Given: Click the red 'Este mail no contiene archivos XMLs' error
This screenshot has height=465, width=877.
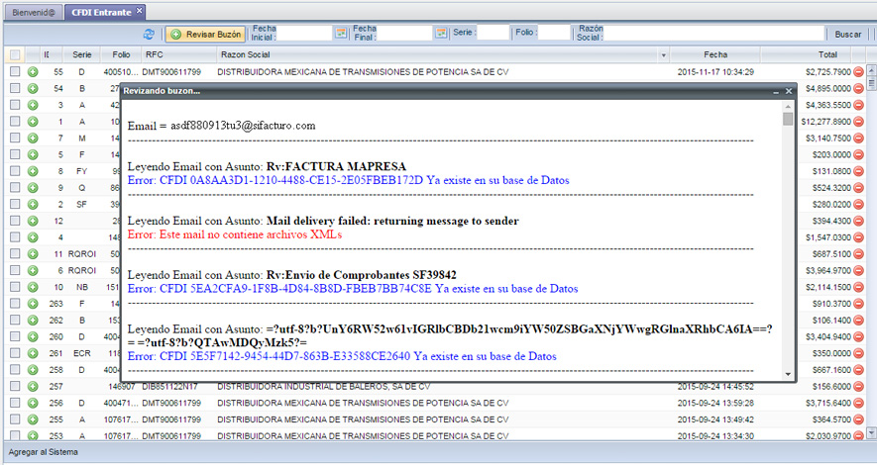Looking at the screenshot, I should click(234, 234).
